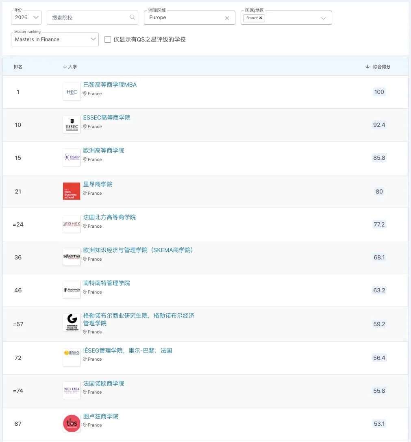Open the 法国北方高等商学院 link
Screen dimensions: 411x442
point(109,217)
